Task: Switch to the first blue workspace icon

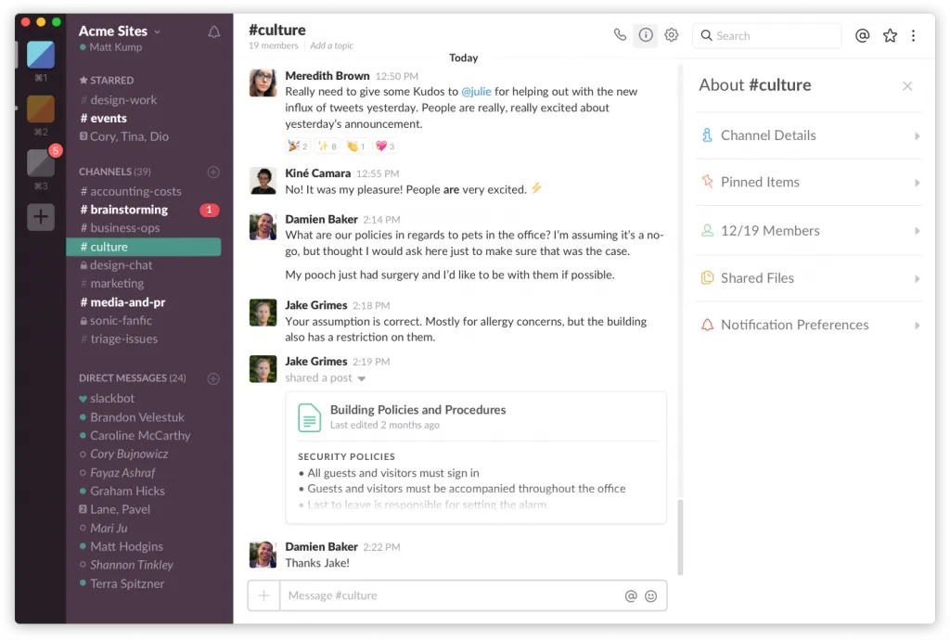Action: pyautogui.click(x=41, y=55)
